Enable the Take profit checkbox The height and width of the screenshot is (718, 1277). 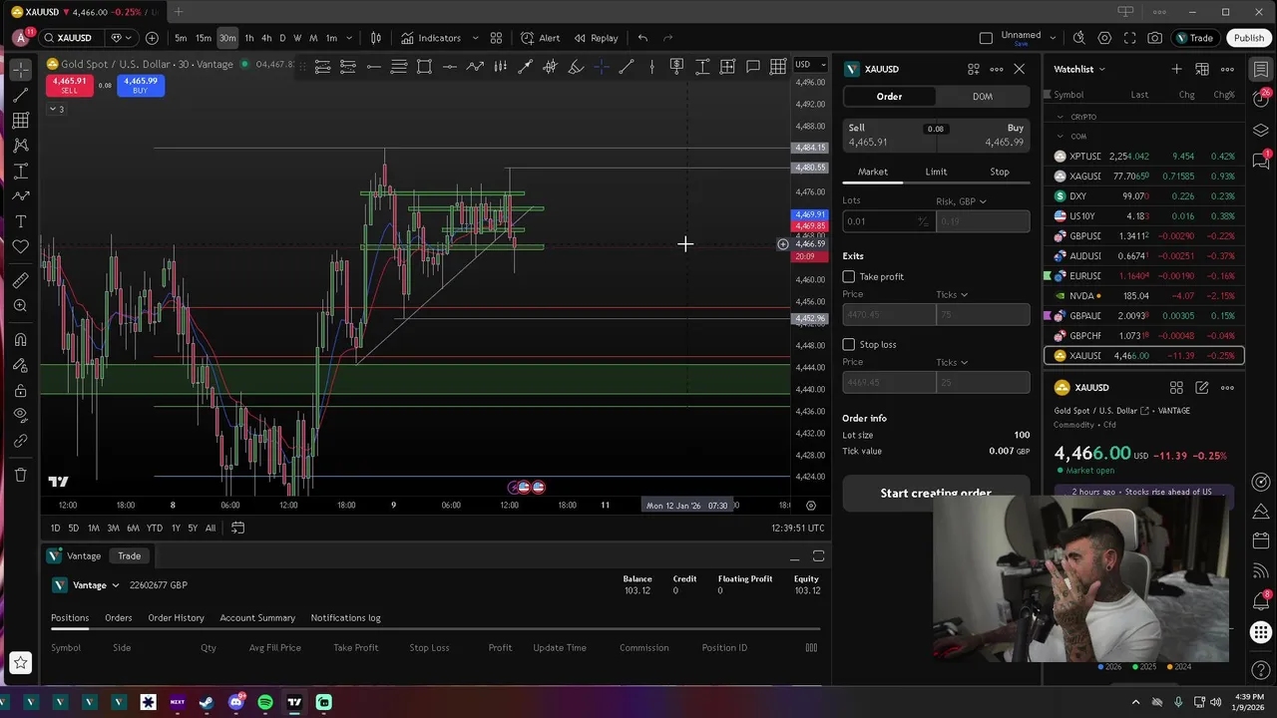(x=849, y=276)
